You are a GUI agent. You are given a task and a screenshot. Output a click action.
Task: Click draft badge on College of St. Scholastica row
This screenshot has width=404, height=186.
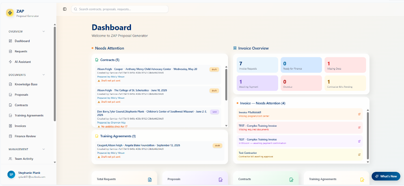(214, 91)
